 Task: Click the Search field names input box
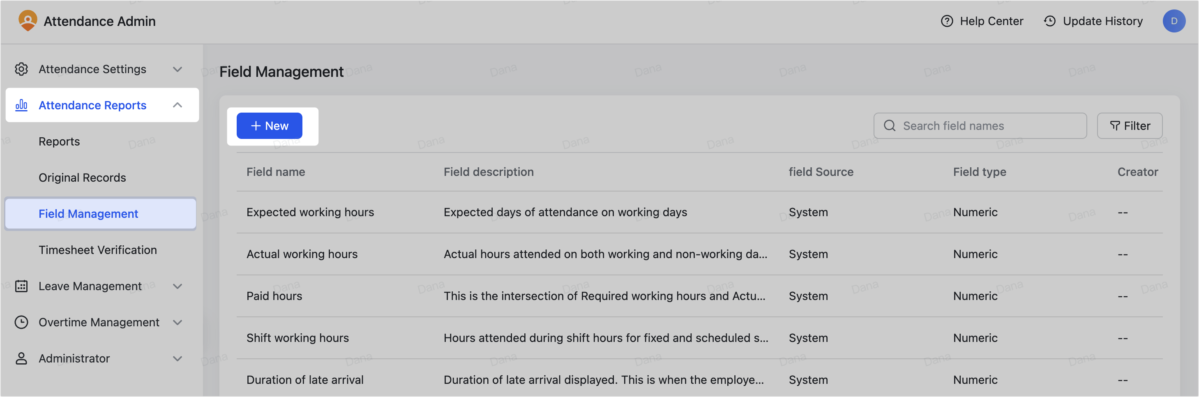point(978,126)
